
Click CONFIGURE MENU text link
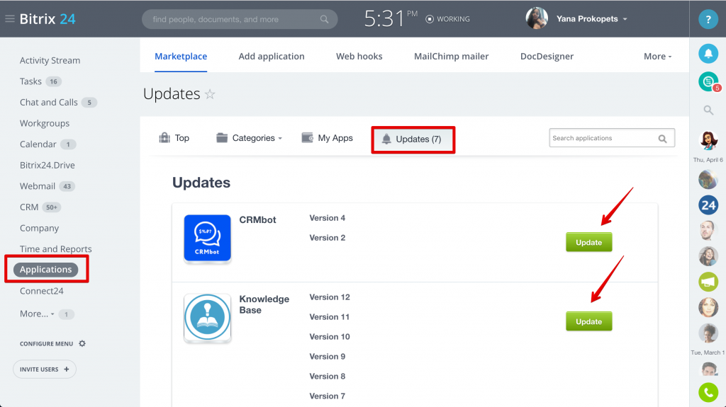click(46, 343)
